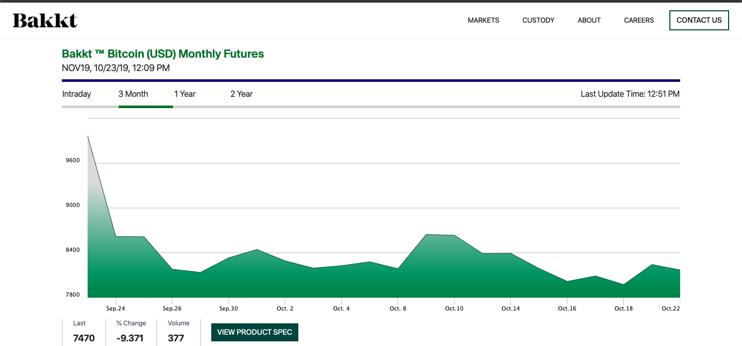Click the Oct.14 date label

(x=511, y=309)
